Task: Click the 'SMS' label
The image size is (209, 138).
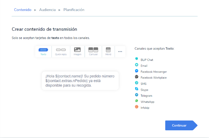Action: 143,84
